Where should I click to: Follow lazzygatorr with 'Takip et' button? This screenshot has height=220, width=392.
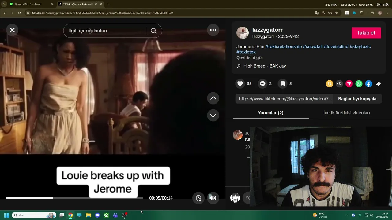click(366, 33)
